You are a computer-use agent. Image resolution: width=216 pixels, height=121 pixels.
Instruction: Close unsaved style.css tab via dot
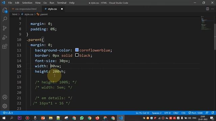62,9
